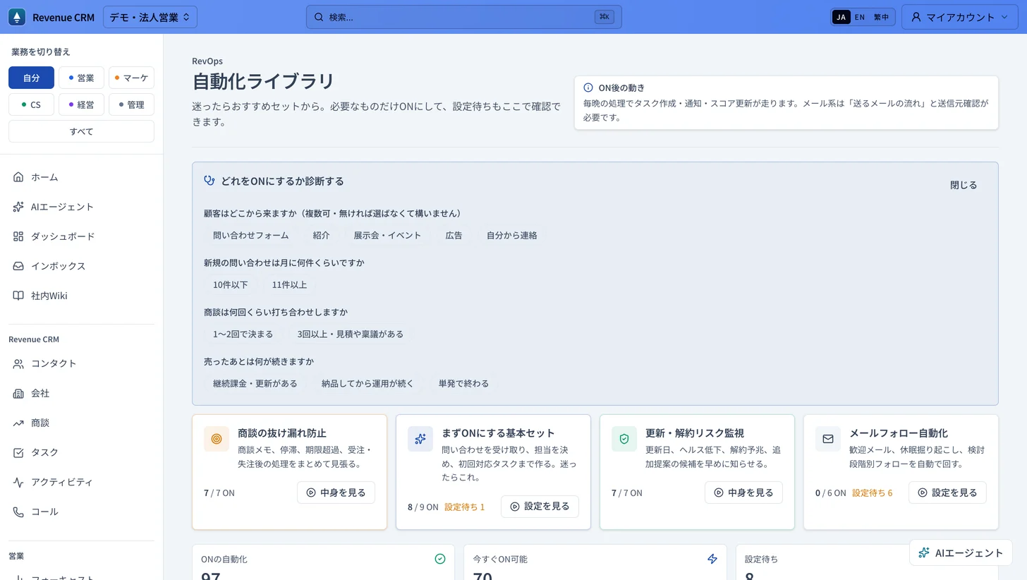Switch language to 繁中
This screenshot has width=1027, height=580.
[881, 17]
